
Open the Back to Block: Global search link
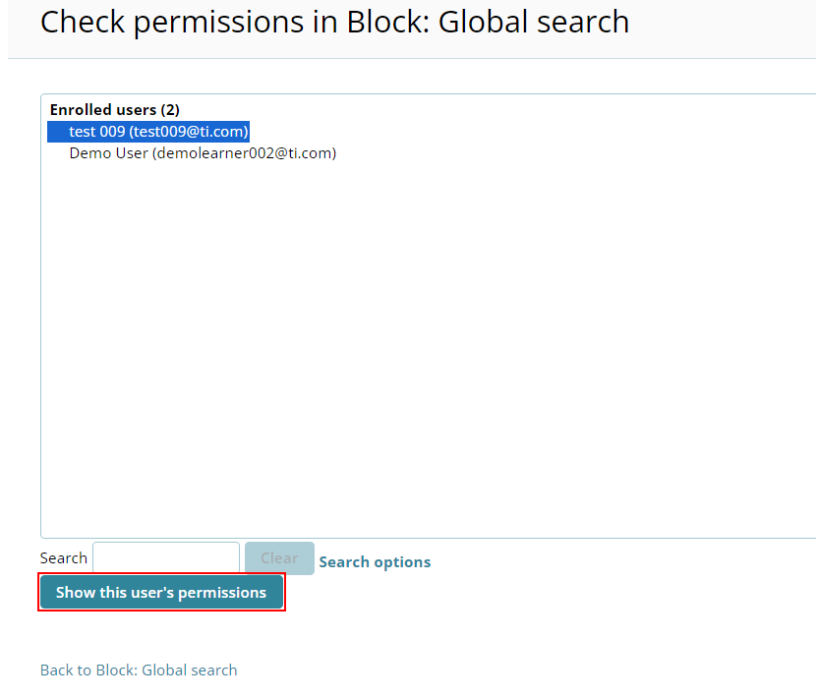coord(139,670)
